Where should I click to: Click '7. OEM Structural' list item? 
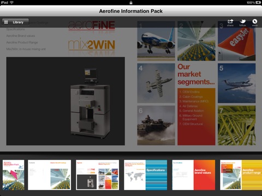pos(191,124)
